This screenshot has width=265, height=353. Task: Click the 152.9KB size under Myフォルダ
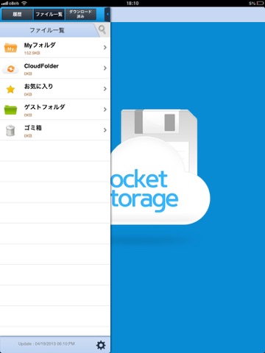coord(32,53)
